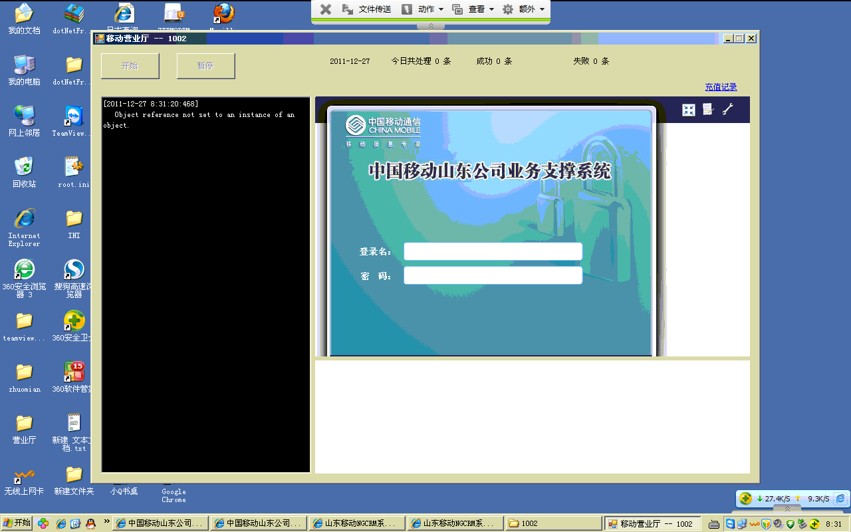
Task: Switch to 1002 folder taskbar button
Action: (553, 523)
